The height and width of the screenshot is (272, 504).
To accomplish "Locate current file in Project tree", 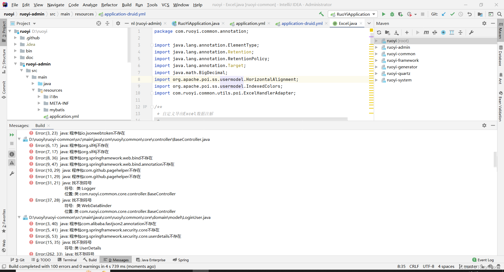I will tap(99, 23).
